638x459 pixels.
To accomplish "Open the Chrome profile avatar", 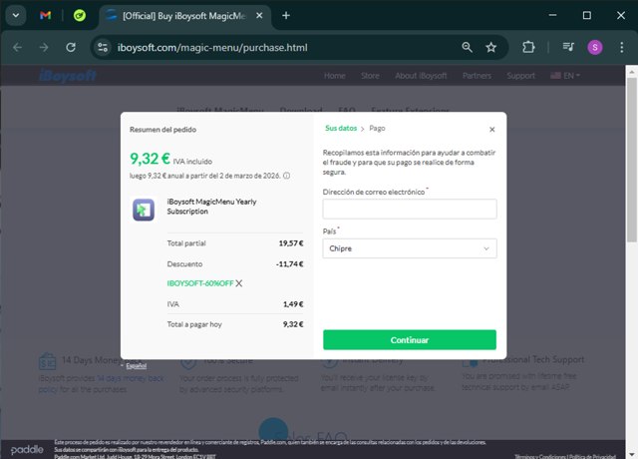I will click(595, 48).
